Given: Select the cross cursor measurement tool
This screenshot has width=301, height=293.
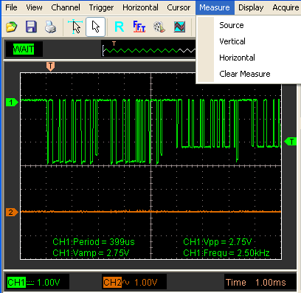Looking at the screenshot, I should [x=75, y=27].
